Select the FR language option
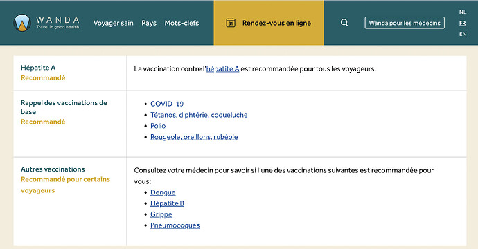Viewport: 478px width, 249px height. pyautogui.click(x=463, y=23)
